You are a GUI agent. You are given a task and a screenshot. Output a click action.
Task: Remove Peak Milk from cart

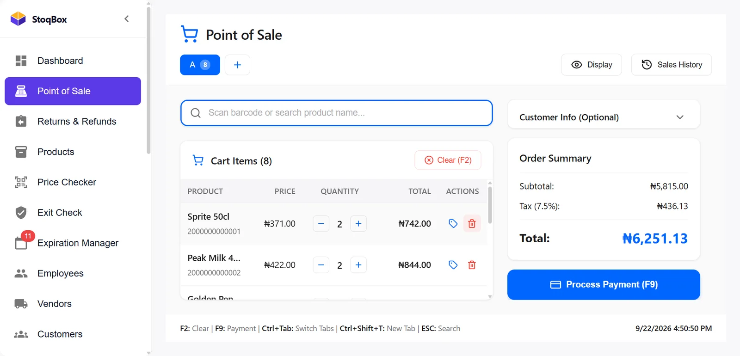(x=472, y=265)
